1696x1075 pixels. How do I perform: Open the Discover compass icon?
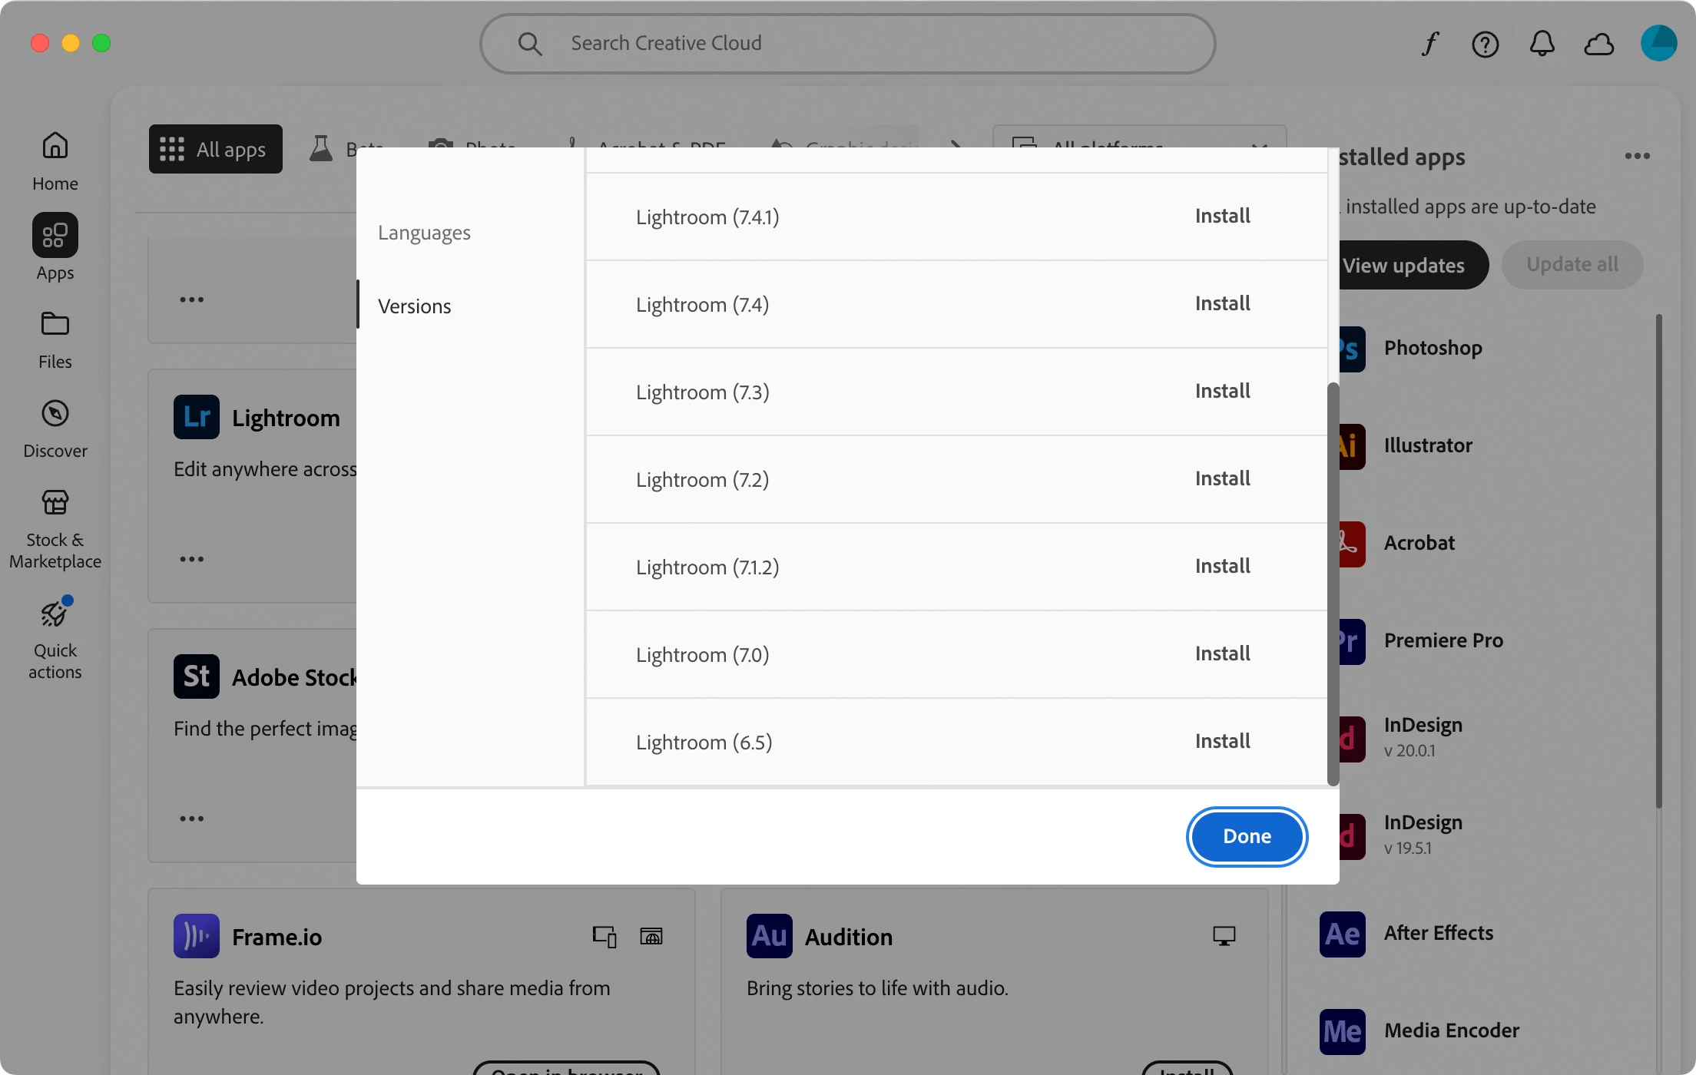tap(55, 415)
